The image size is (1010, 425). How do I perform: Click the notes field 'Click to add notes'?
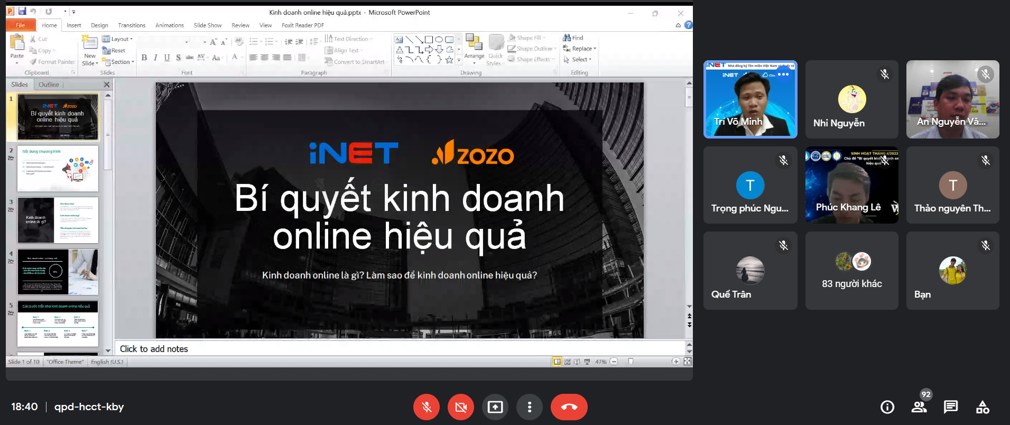pos(400,349)
